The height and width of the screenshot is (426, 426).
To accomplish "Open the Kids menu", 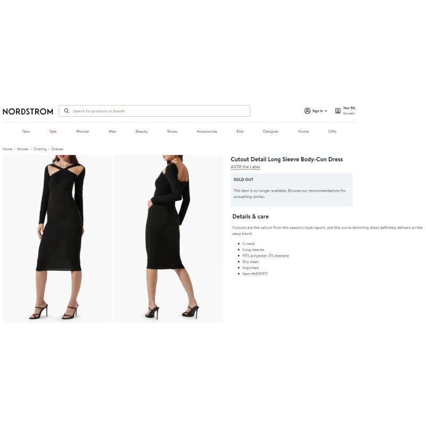I will point(240,131).
